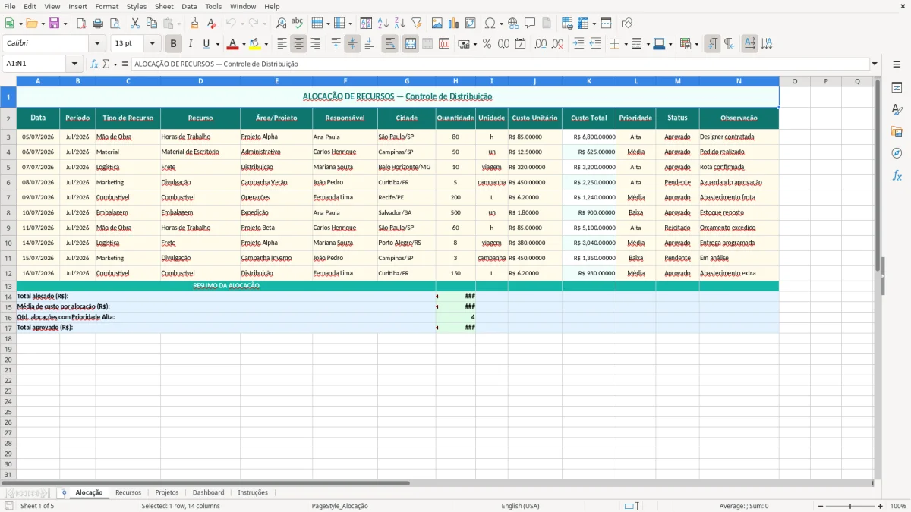
Task: Click row header 13
Action: click(8, 286)
